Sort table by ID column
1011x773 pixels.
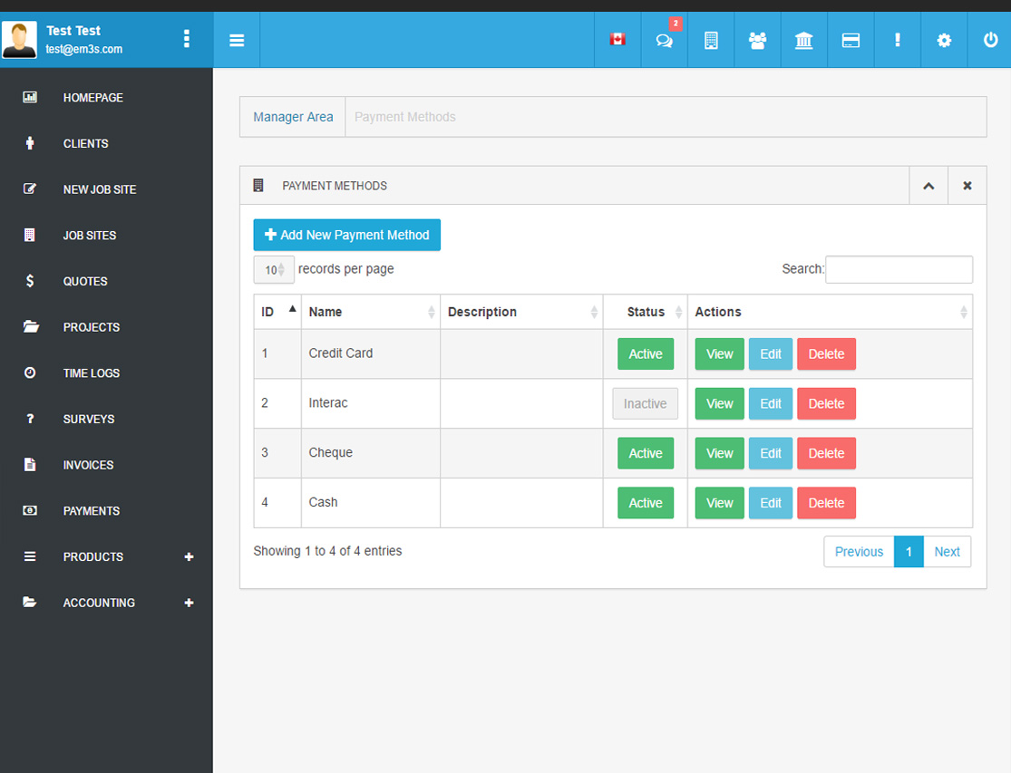tap(277, 312)
